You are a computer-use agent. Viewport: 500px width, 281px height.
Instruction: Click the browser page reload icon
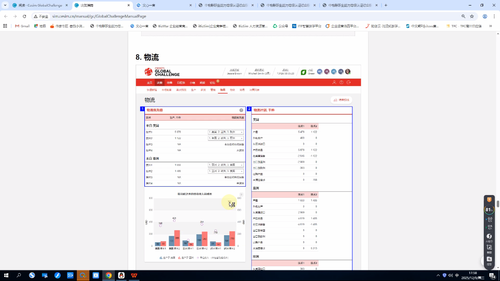25,16
